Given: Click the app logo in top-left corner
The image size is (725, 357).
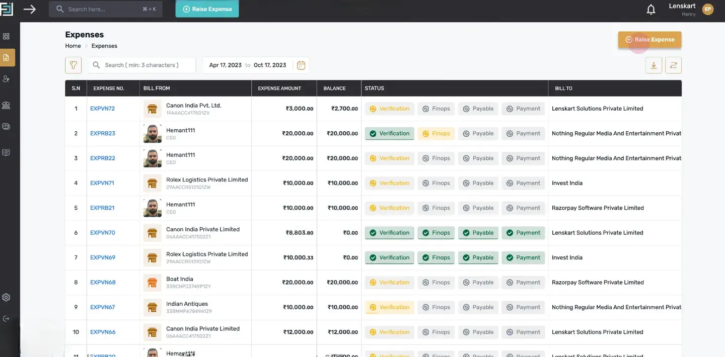Looking at the screenshot, I should click(7, 9).
